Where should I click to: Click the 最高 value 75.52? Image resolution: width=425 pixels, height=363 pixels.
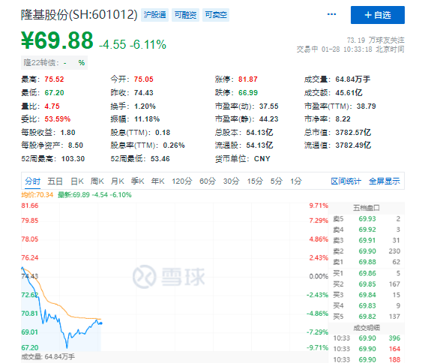point(54,79)
